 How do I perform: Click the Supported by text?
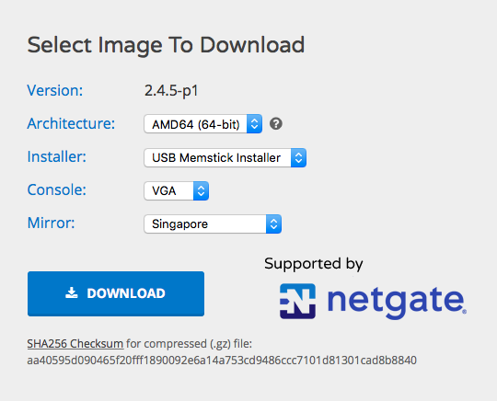[x=314, y=264]
